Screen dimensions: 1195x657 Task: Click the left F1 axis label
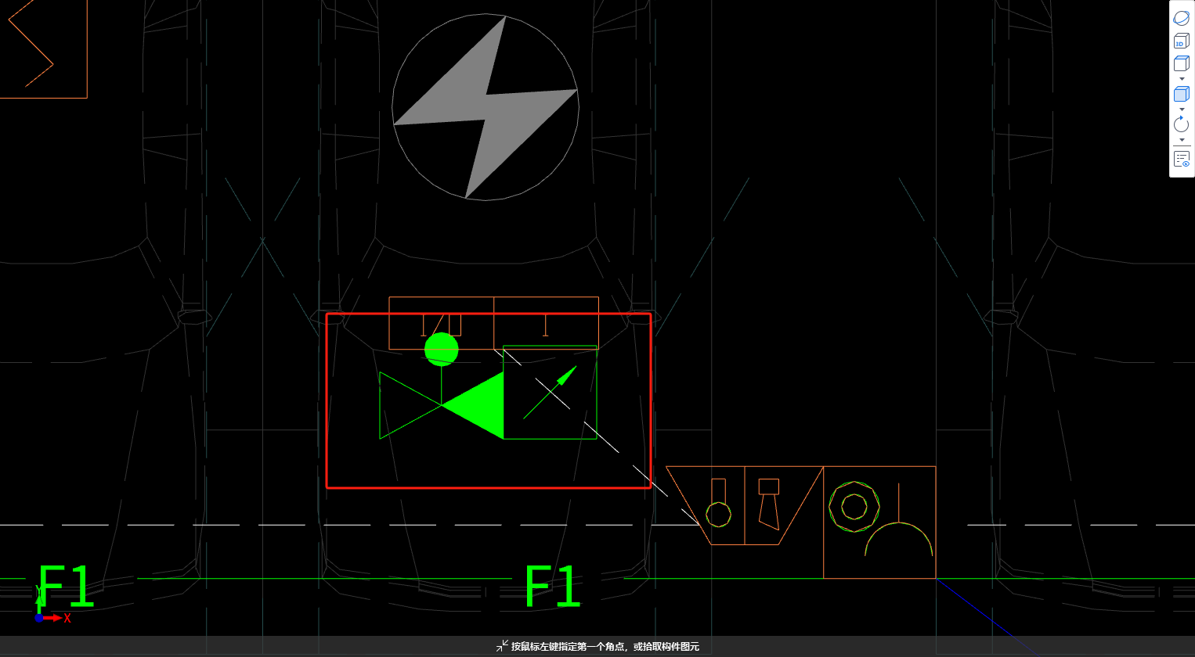pos(66,587)
